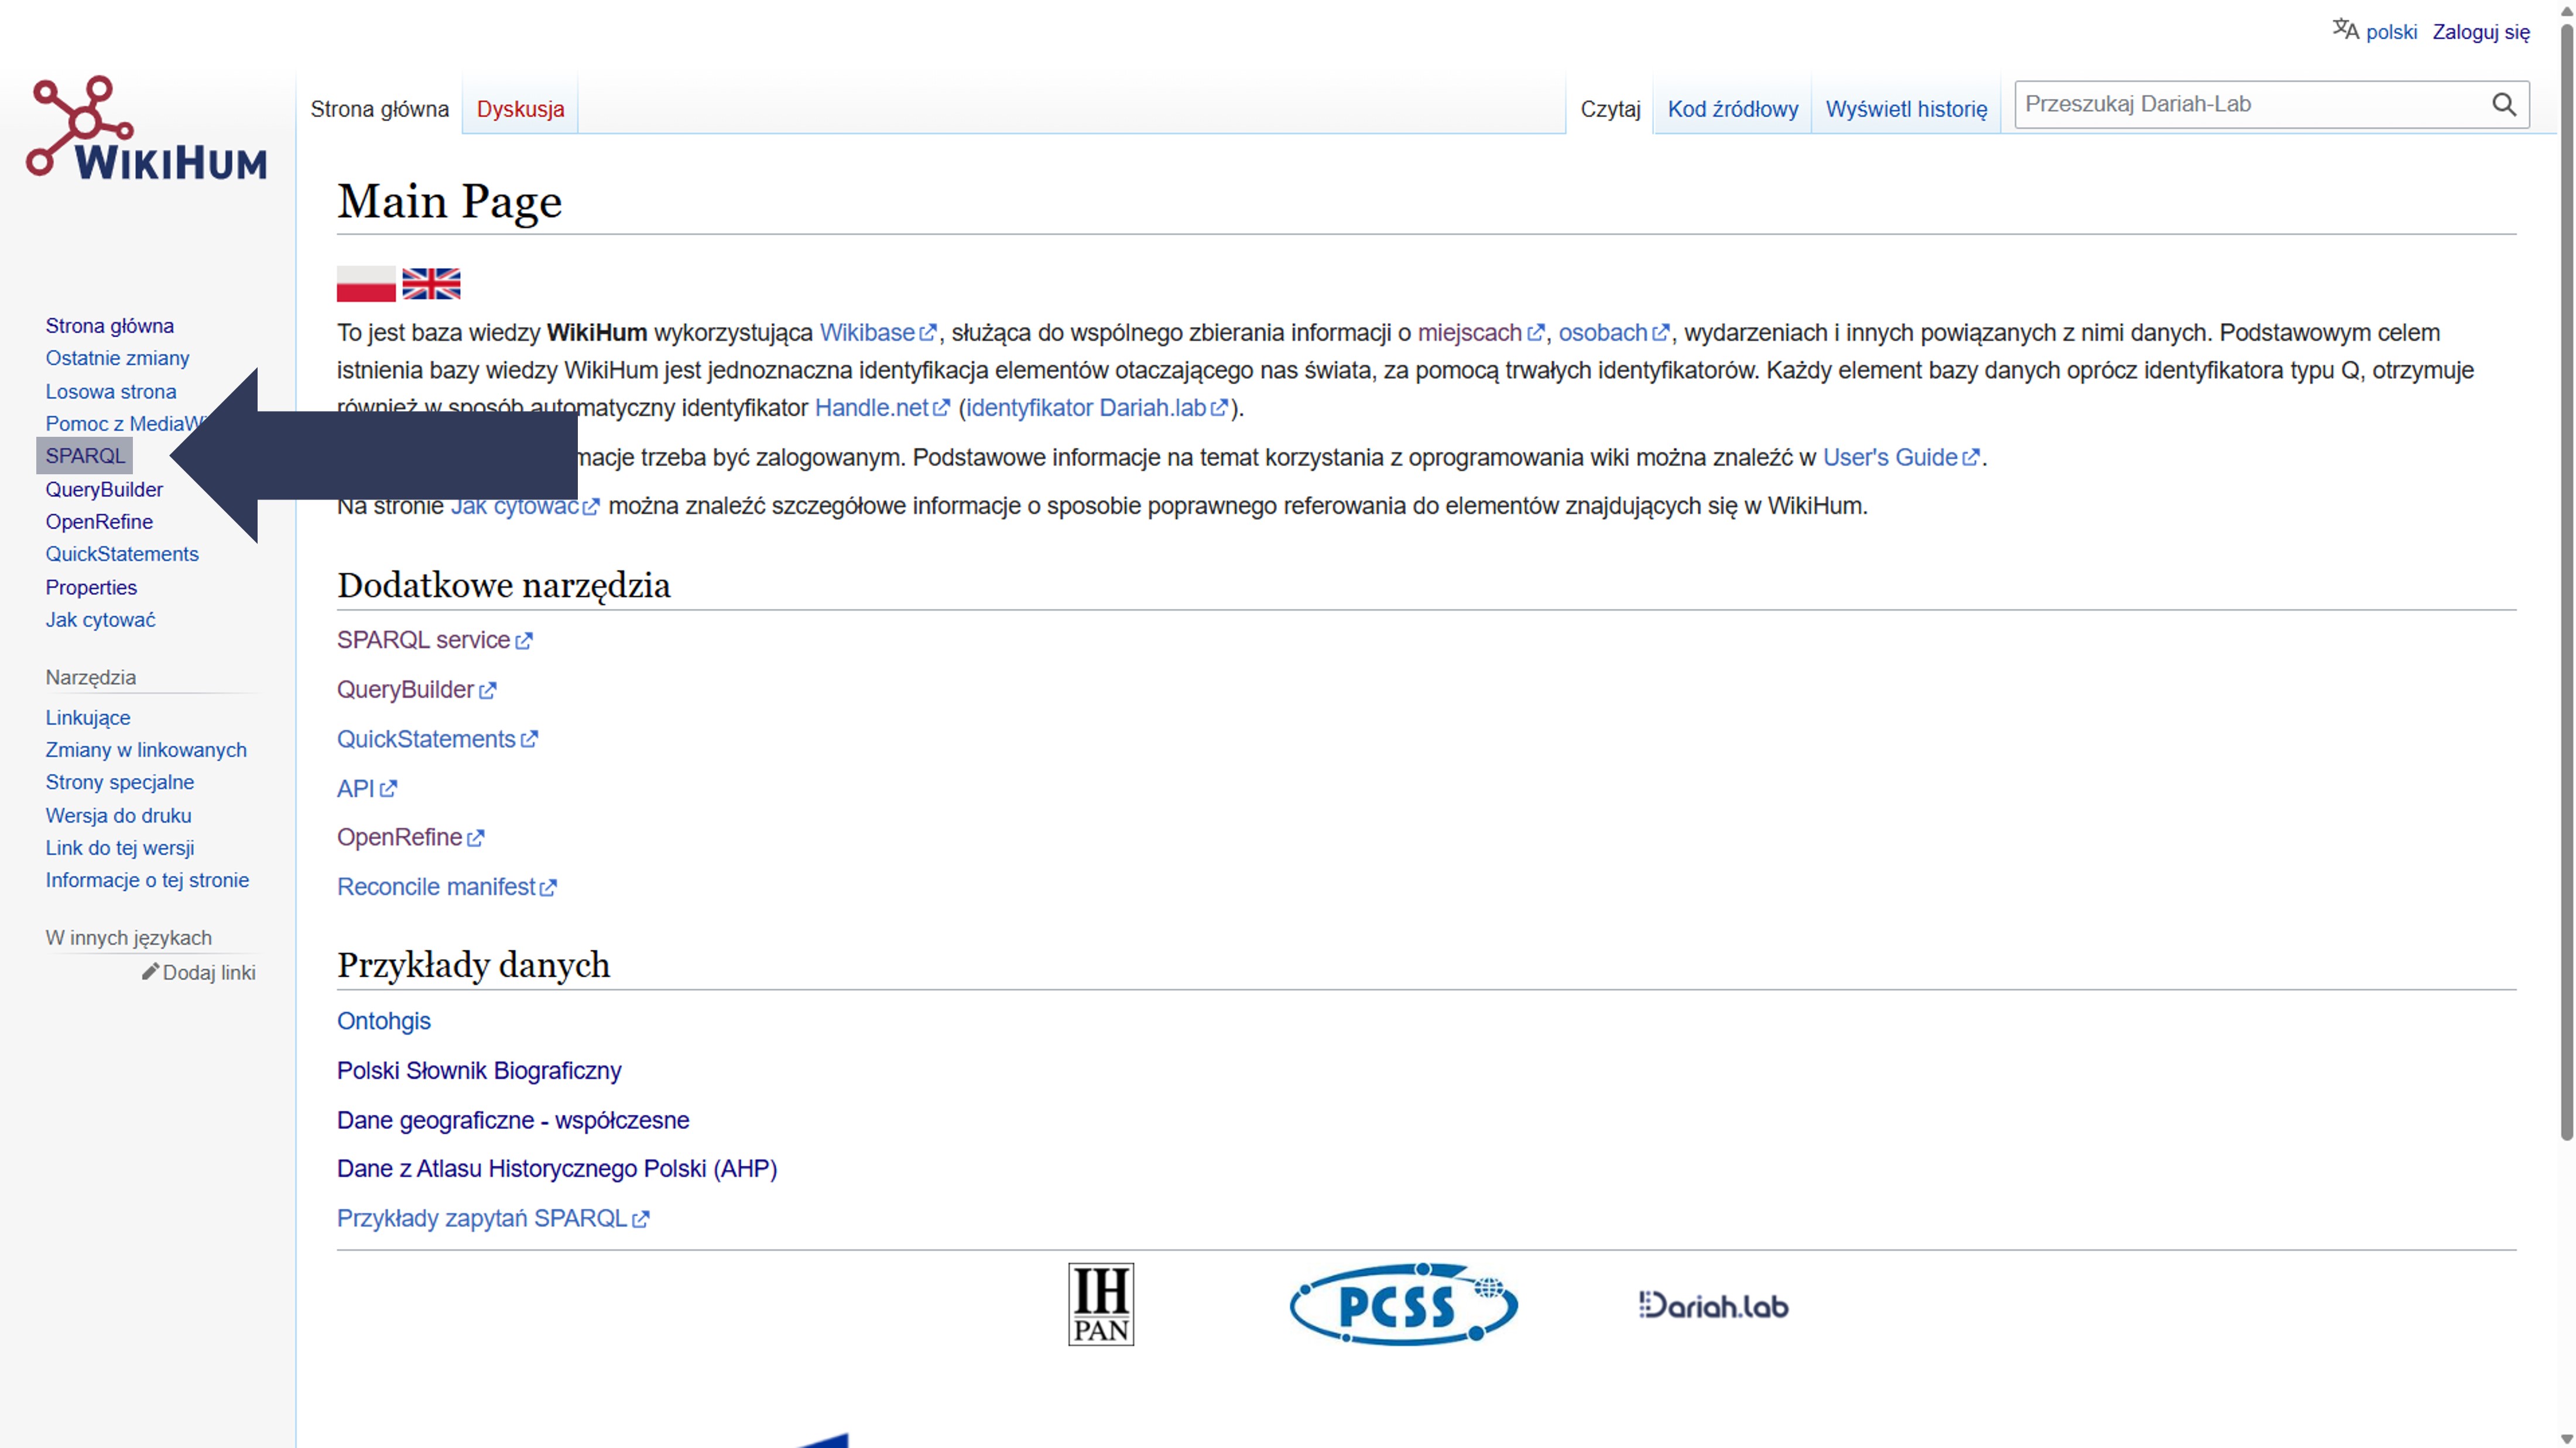Open the PCSS logo link
The height and width of the screenshot is (1448, 2576).
click(x=1403, y=1304)
